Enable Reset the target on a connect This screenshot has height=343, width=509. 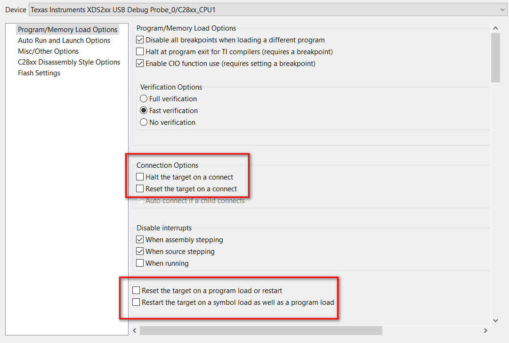pyautogui.click(x=140, y=189)
